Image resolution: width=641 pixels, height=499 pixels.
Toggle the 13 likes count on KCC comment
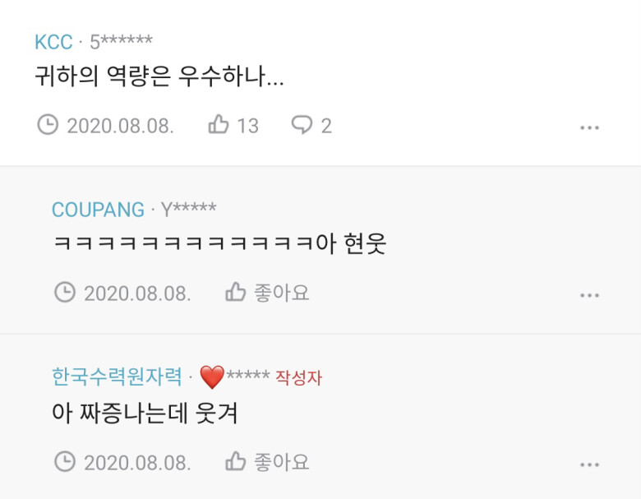coord(247,126)
